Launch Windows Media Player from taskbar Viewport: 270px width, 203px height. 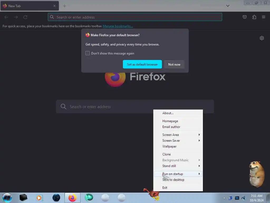click(39, 198)
